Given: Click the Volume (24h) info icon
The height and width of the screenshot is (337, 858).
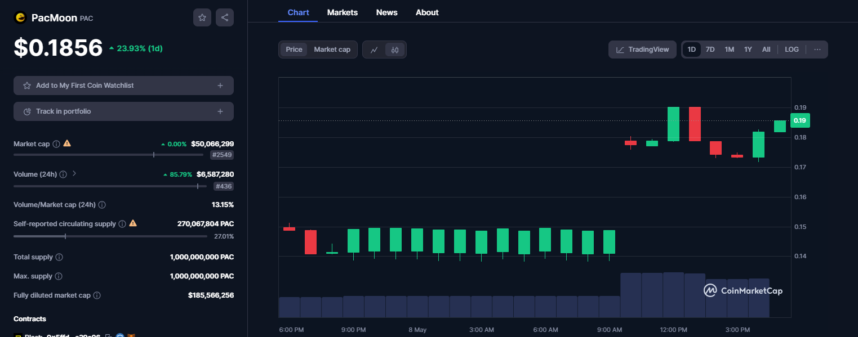Looking at the screenshot, I should [x=62, y=174].
